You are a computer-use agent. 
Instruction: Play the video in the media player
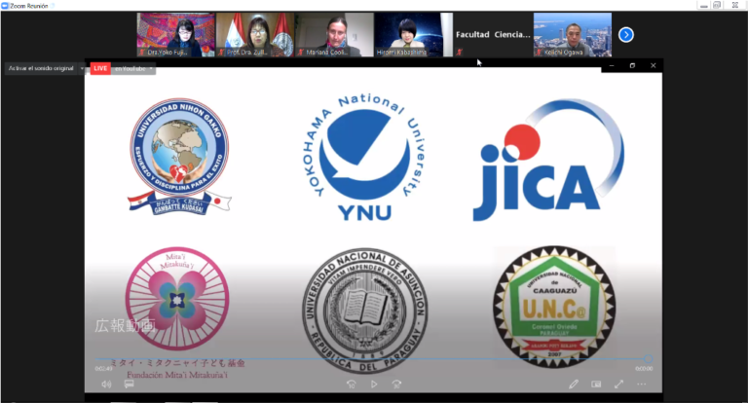click(374, 384)
